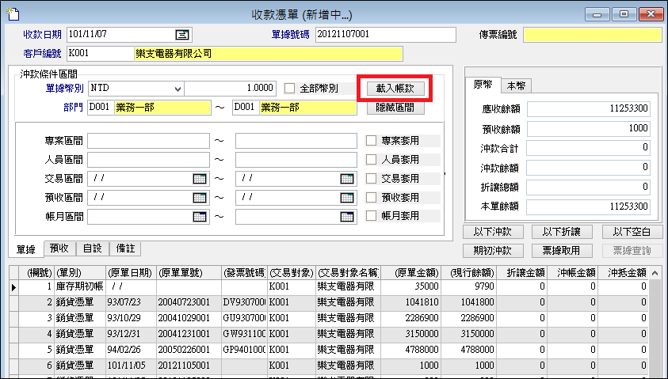Enable the 全部幣別 checkbox
Image resolution: width=668 pixels, height=379 pixels.
[x=290, y=88]
